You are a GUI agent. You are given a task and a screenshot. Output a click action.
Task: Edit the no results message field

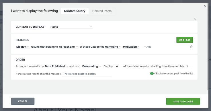tap(87, 74)
